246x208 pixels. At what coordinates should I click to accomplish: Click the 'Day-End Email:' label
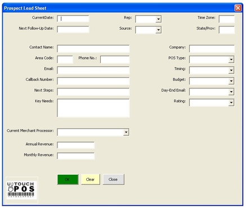173,91
